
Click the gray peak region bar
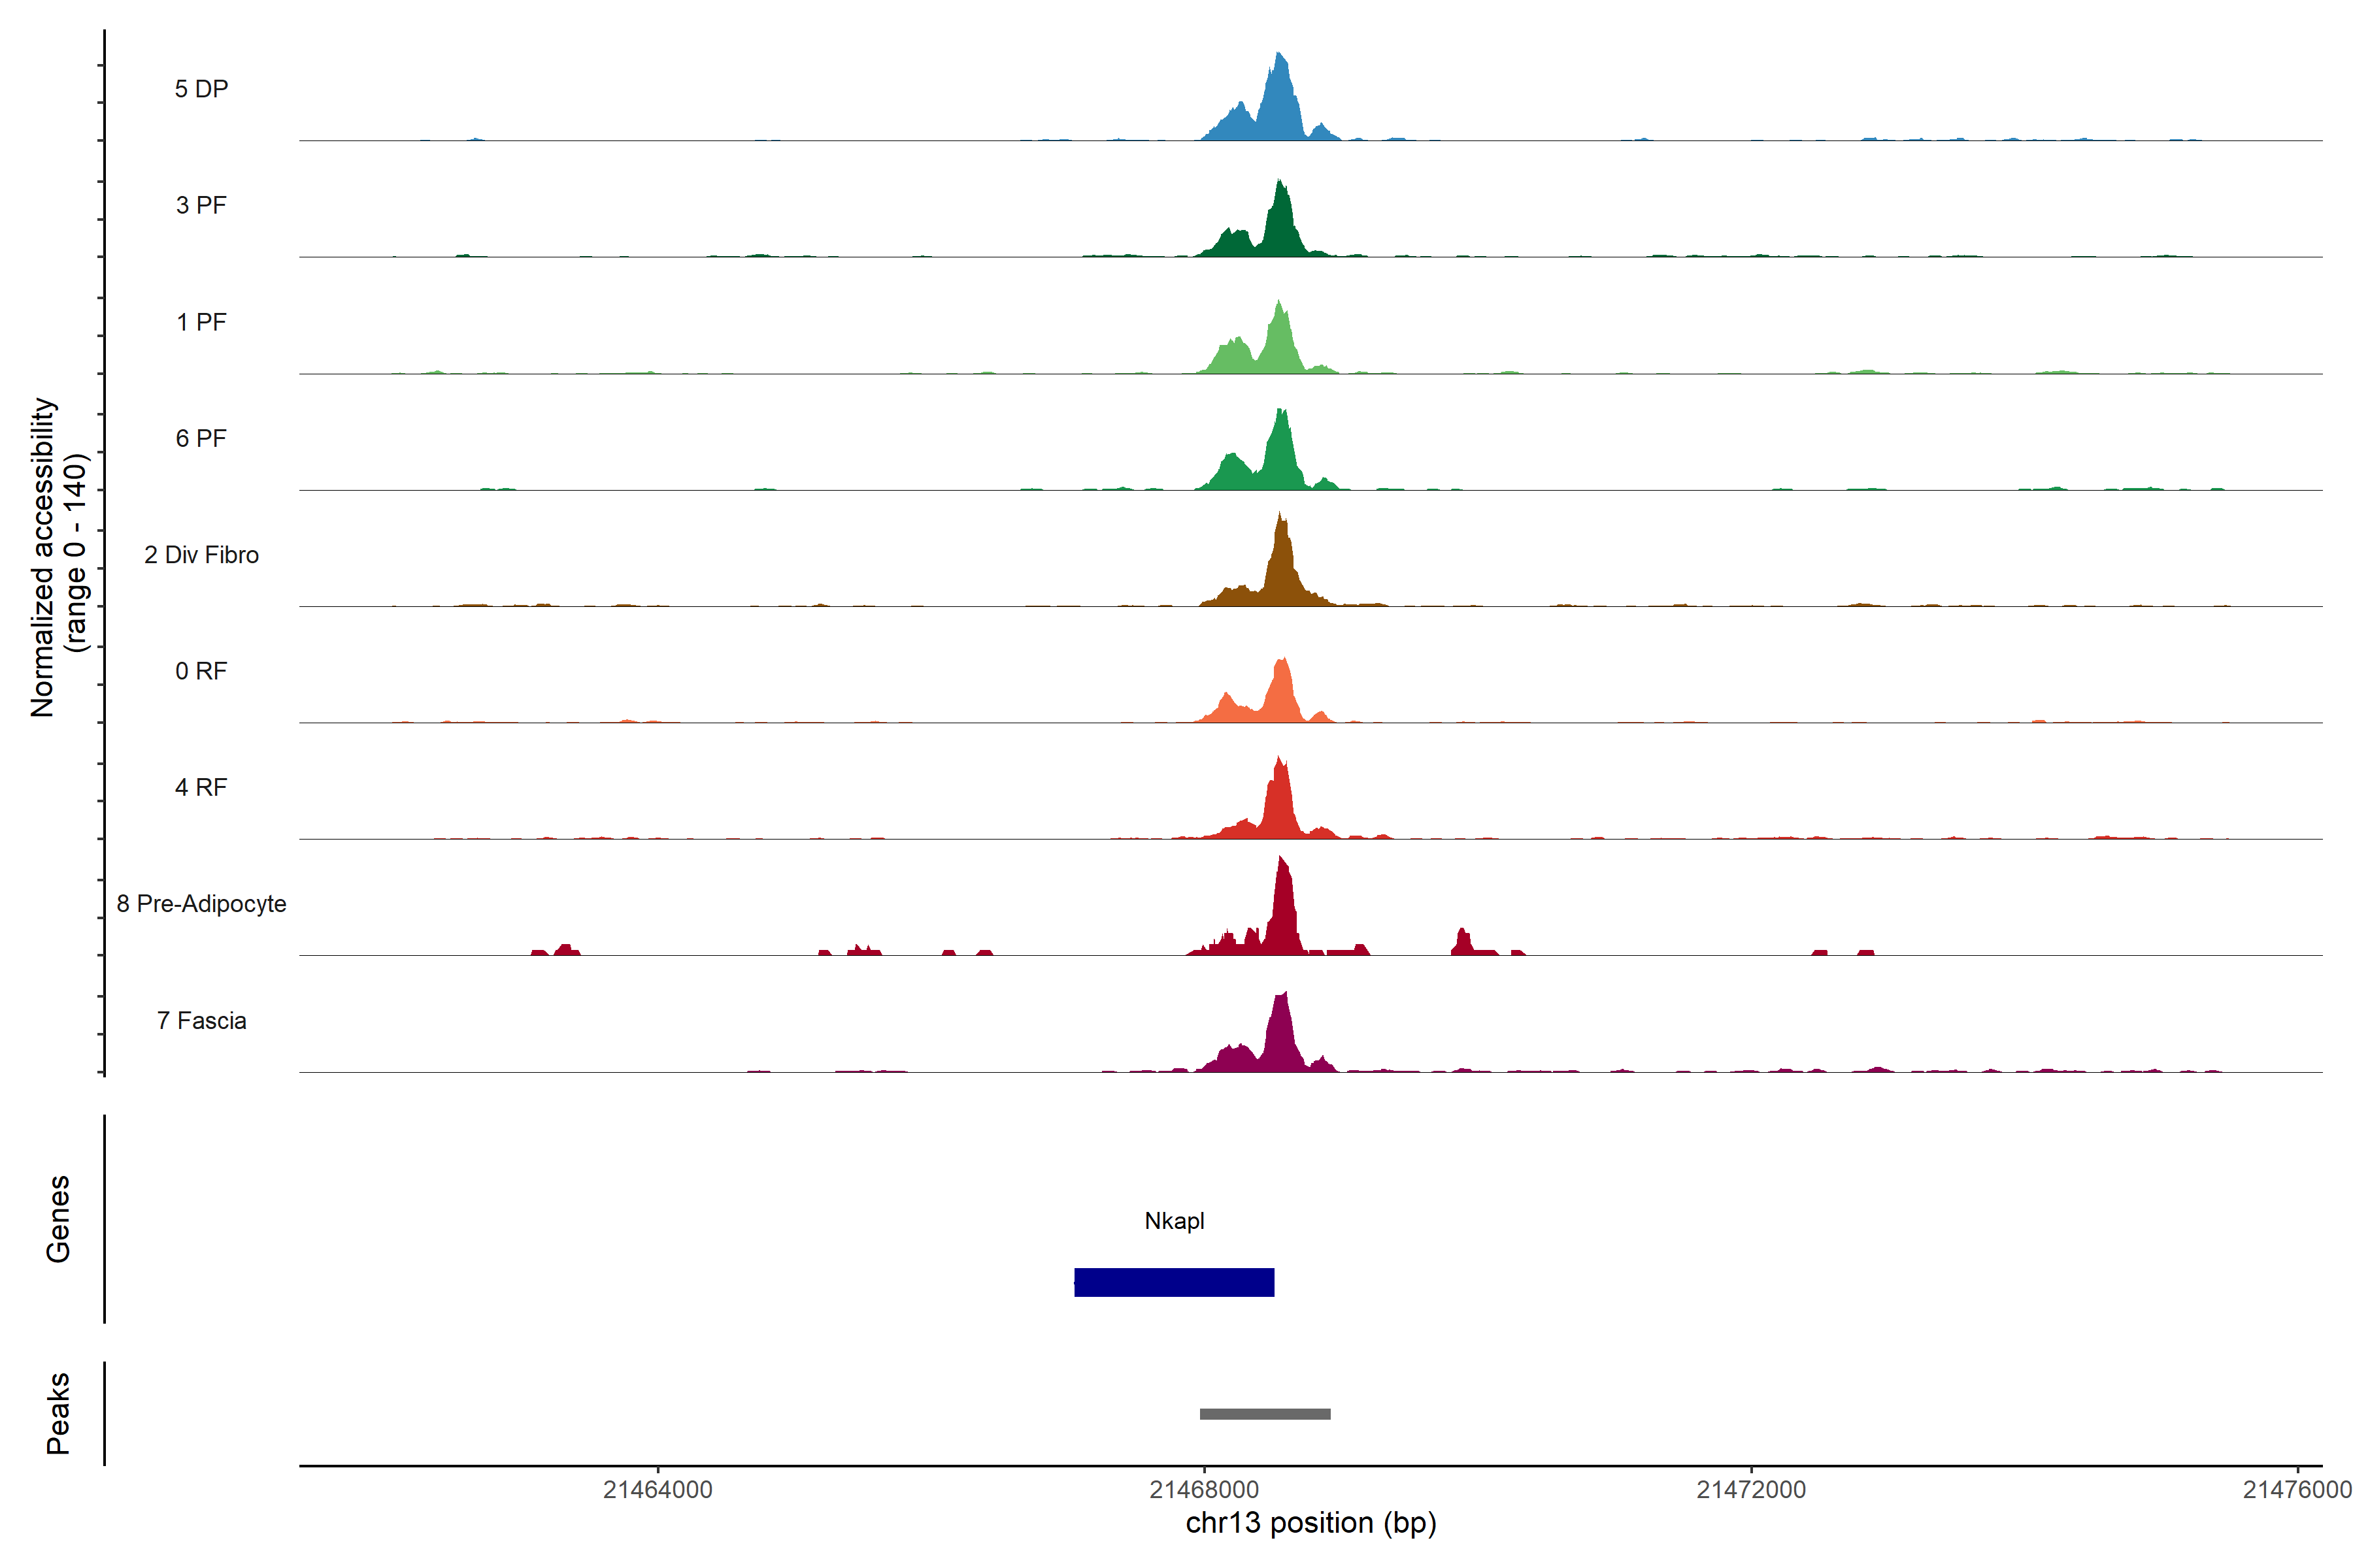point(1265,1414)
